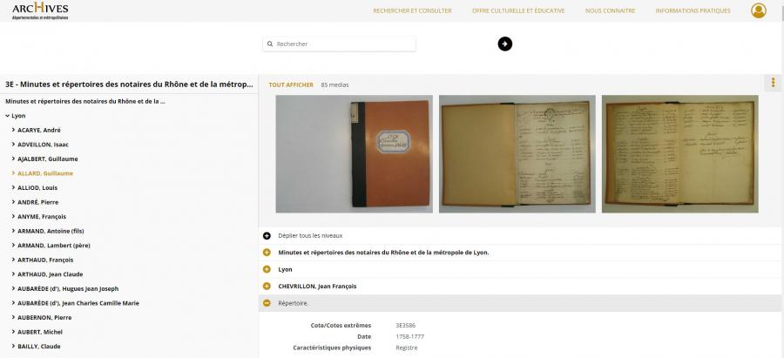
Task: Open the Offre culturelle et éducative menu
Action: pos(518,10)
